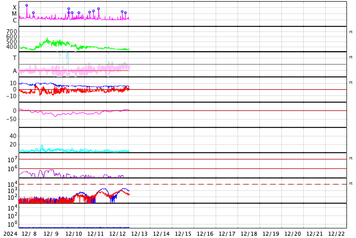Screen dimensions: 356x238
Task: Select the A label on the axis
Action: (x=15, y=71)
